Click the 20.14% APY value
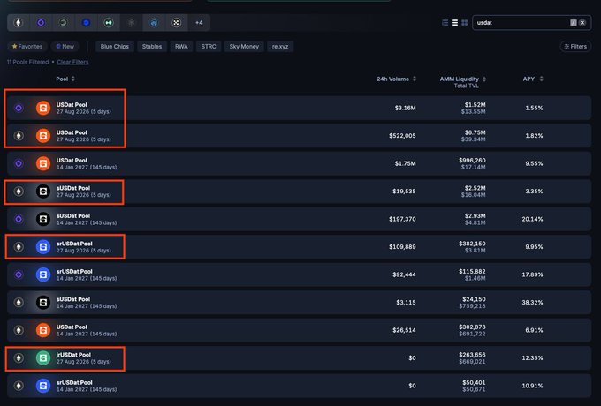 pyautogui.click(x=532, y=219)
